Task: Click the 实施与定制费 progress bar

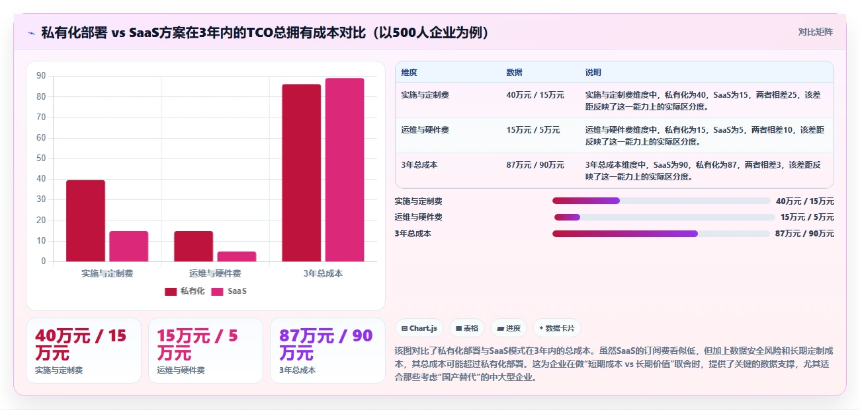Action: click(x=662, y=201)
